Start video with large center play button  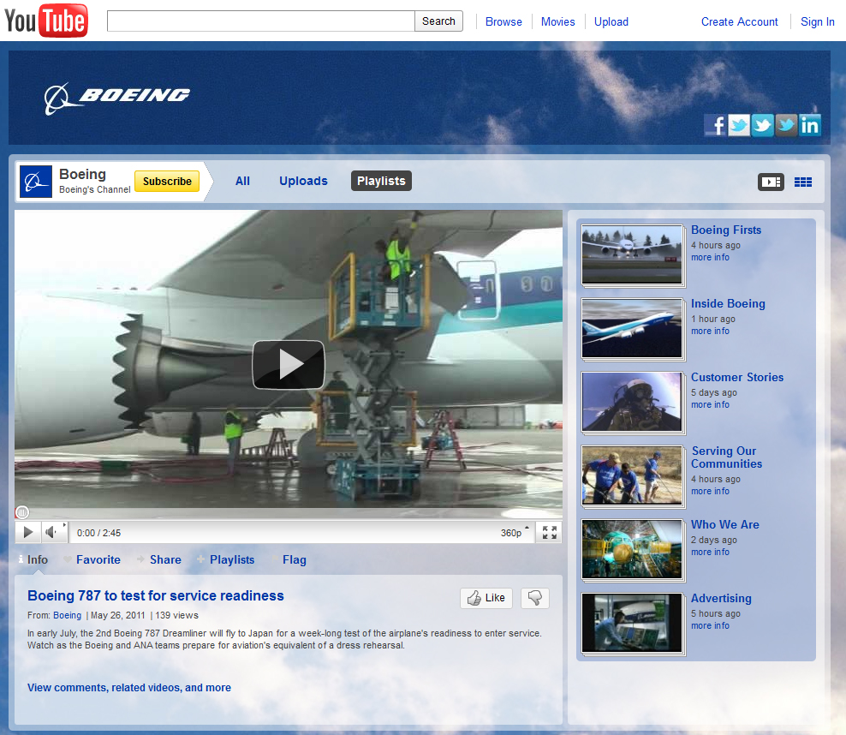tap(289, 365)
